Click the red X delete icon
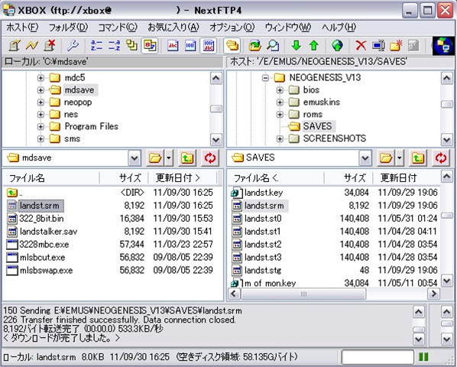The image size is (457, 367). [x=361, y=45]
